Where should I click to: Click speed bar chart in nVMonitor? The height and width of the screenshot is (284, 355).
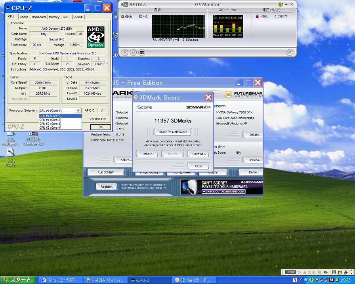coord(228,26)
